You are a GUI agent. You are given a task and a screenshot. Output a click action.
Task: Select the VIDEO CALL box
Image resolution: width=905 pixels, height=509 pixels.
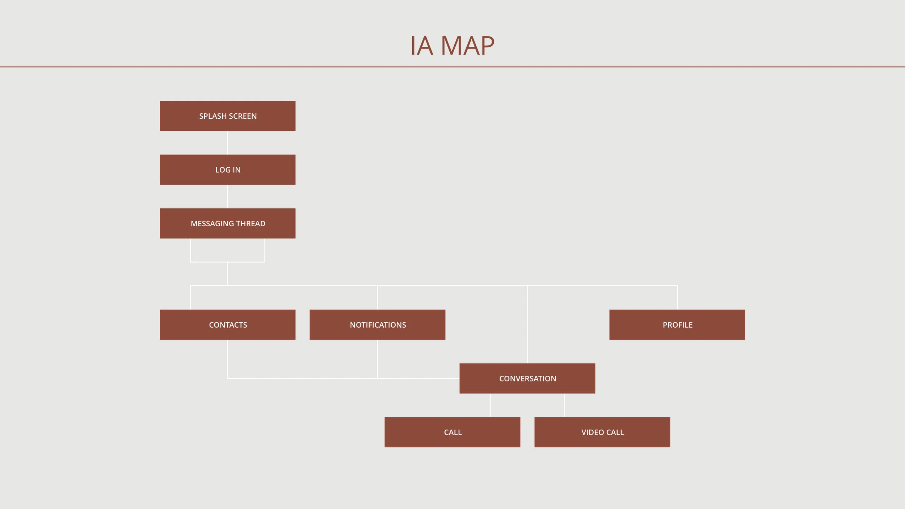tap(602, 432)
